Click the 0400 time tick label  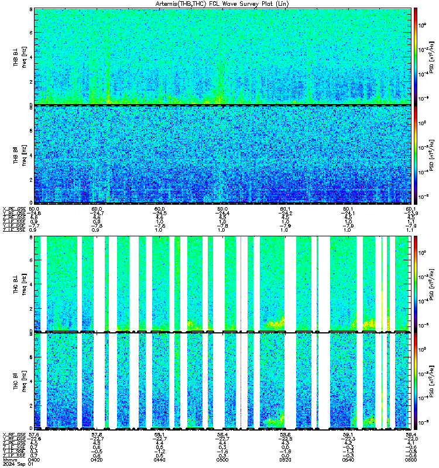[x=34, y=460]
